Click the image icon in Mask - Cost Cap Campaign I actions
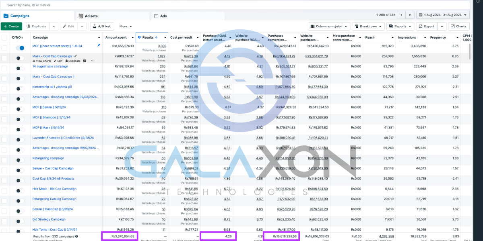Viewport: 483px width, 241px height. pyautogui.click(x=84, y=61)
